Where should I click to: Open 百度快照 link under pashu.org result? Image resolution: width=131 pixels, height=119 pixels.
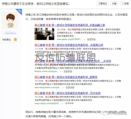pos(91,39)
